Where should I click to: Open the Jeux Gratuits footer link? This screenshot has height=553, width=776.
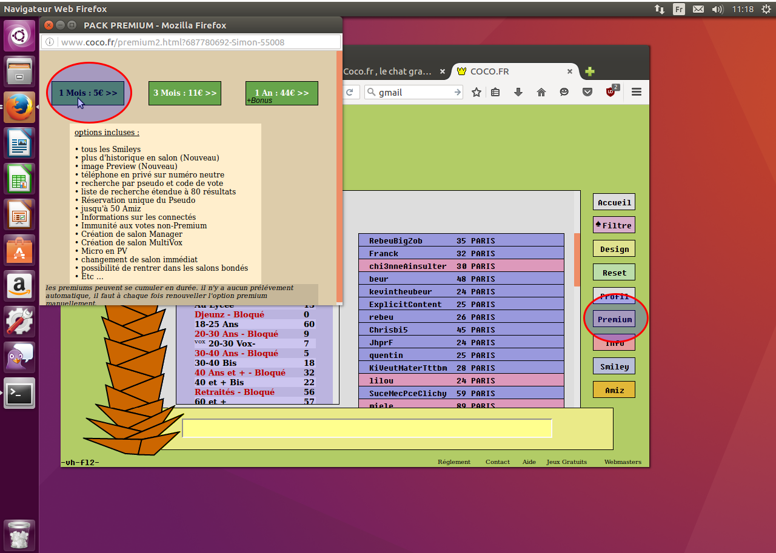pos(566,462)
